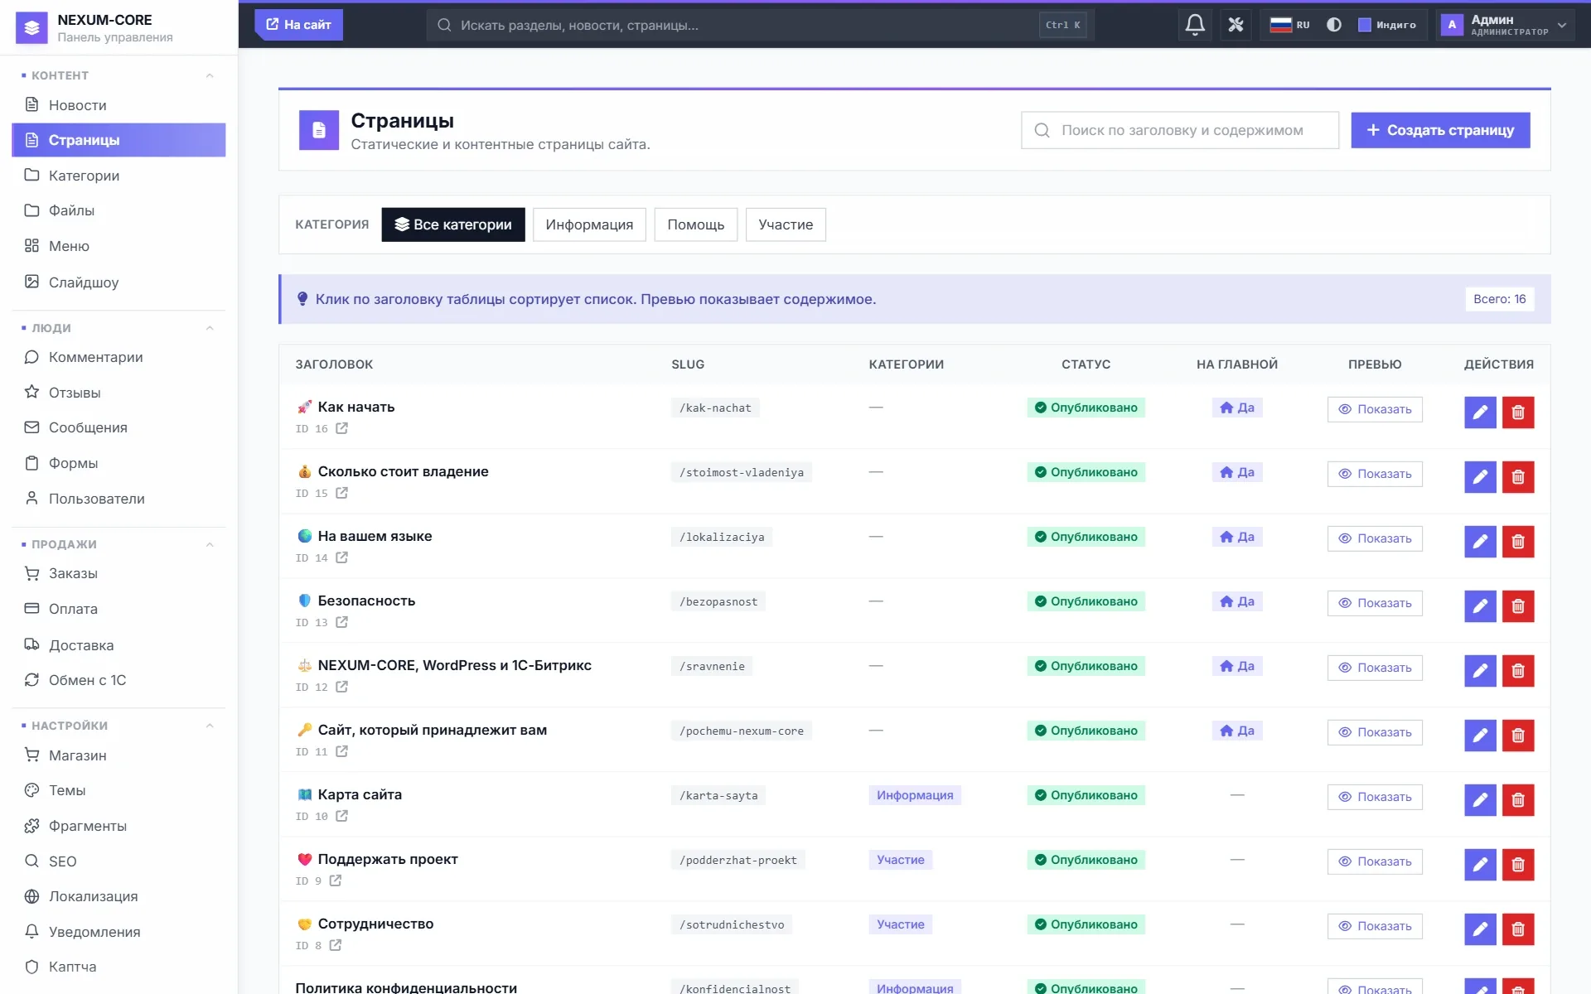1591x994 pixels.
Task: Expand the Админ user menu
Action: click(1504, 25)
